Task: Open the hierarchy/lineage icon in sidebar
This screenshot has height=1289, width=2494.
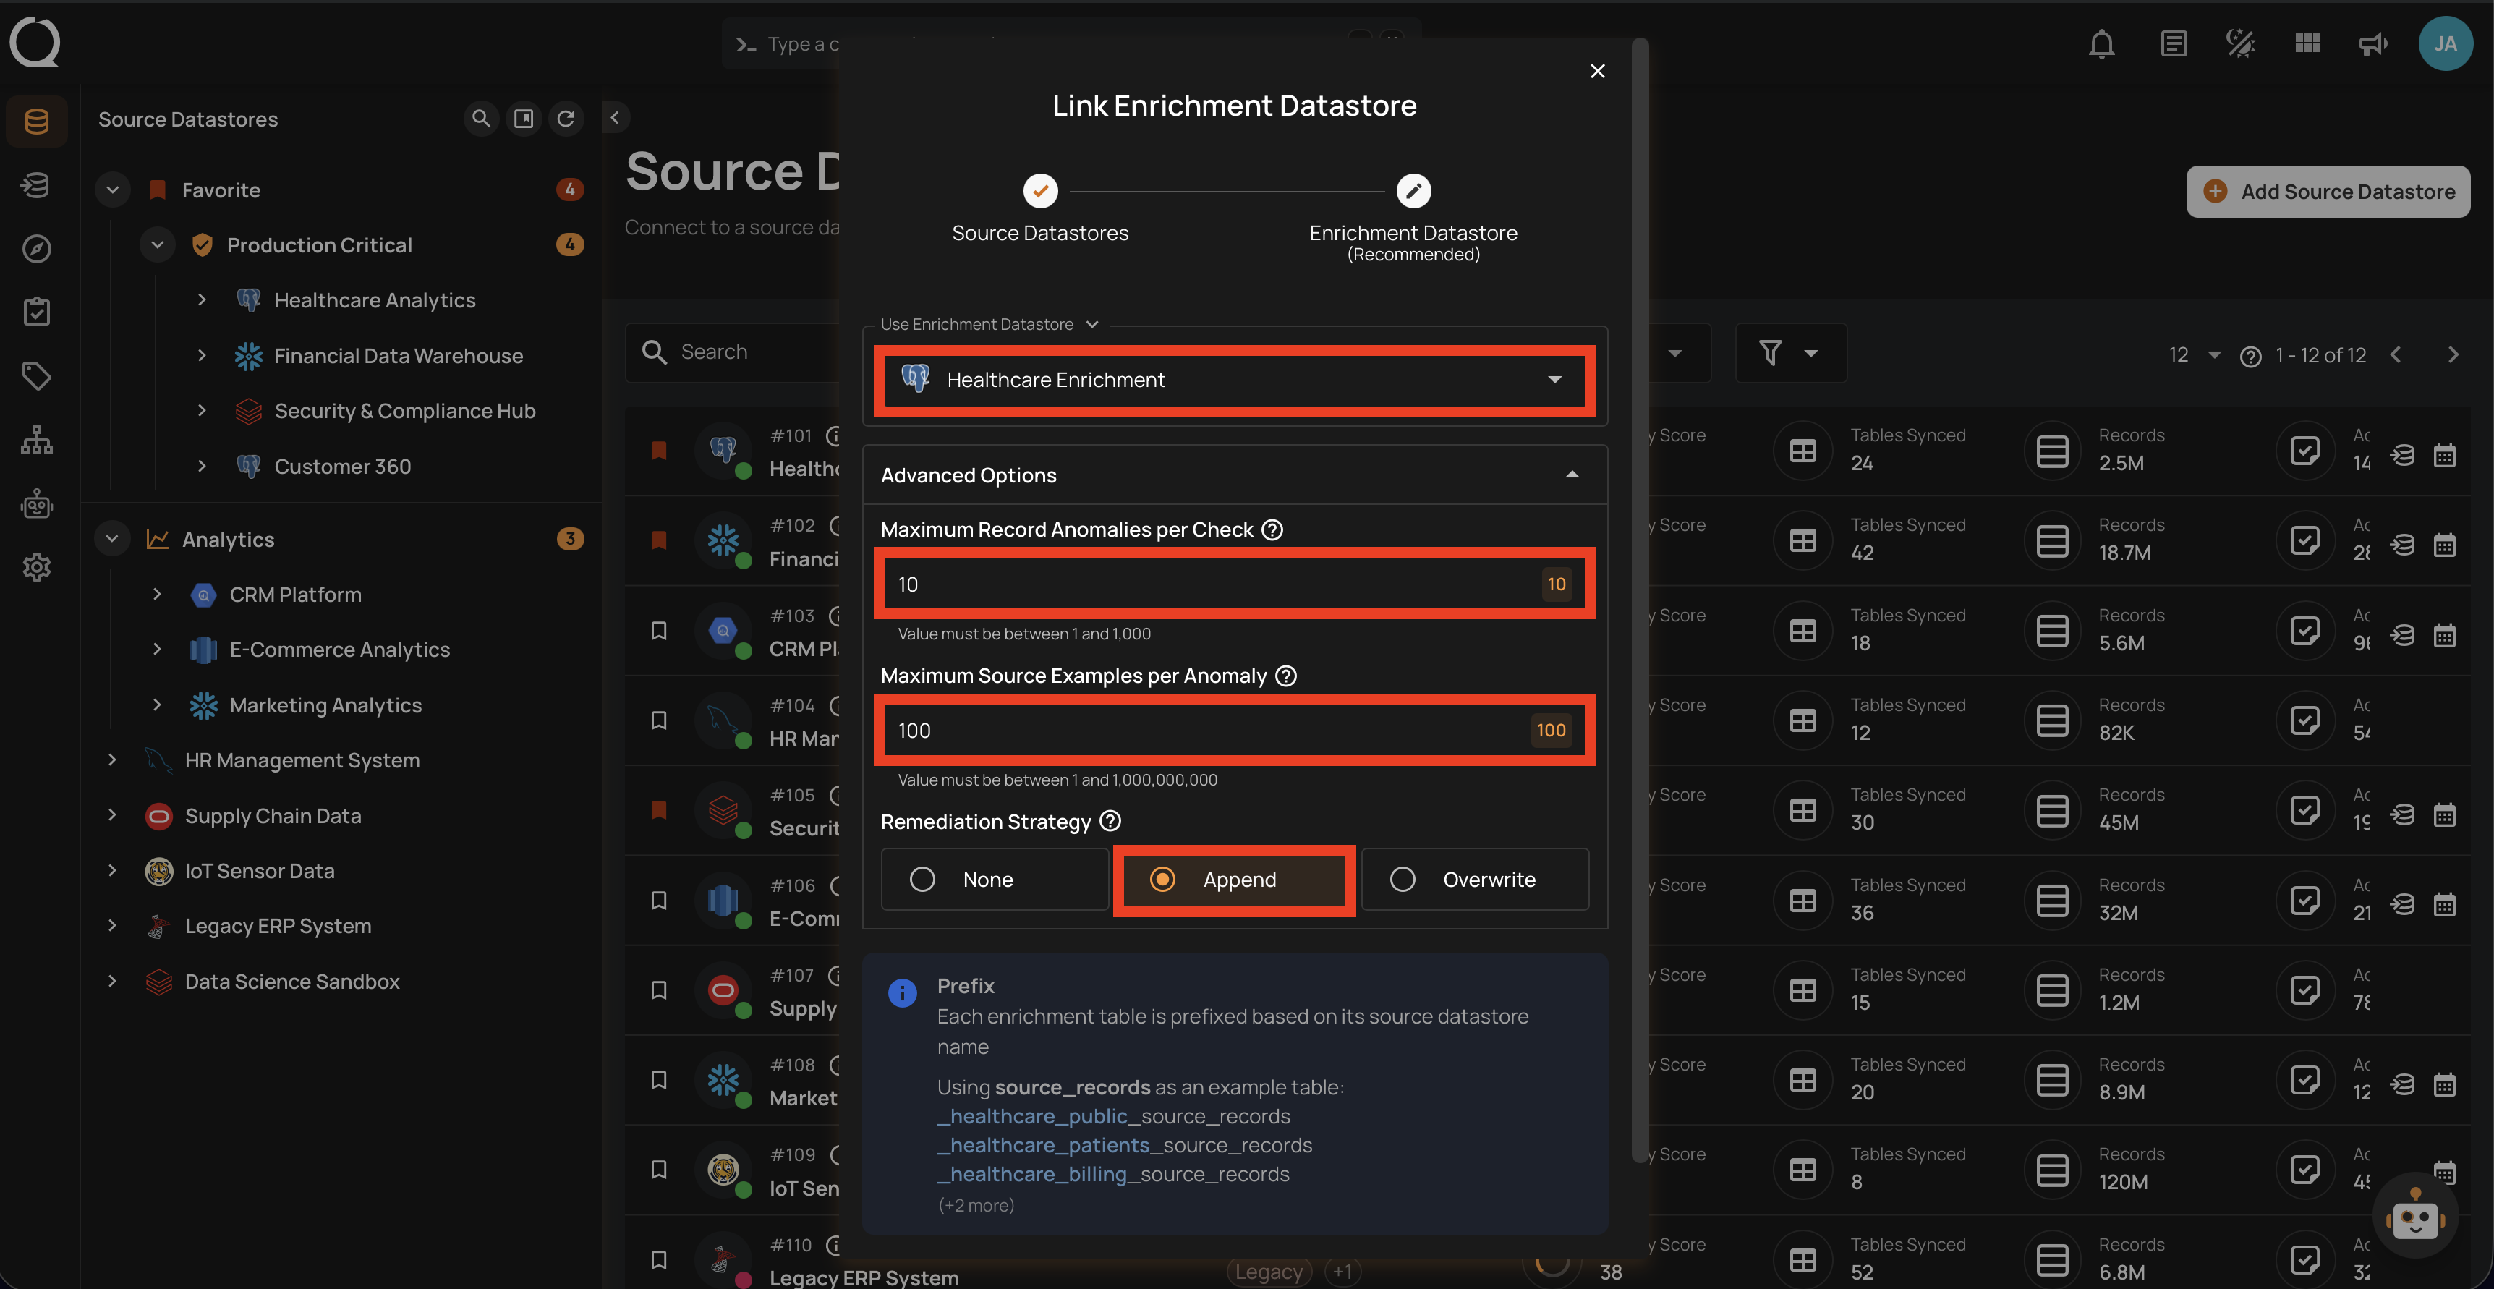Action: pos(36,440)
